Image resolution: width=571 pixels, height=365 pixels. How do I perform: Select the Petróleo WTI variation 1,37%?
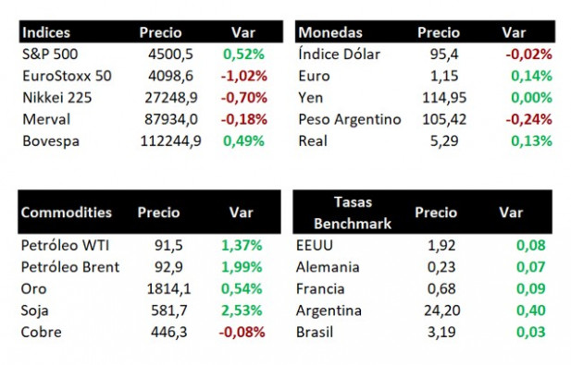click(x=242, y=246)
